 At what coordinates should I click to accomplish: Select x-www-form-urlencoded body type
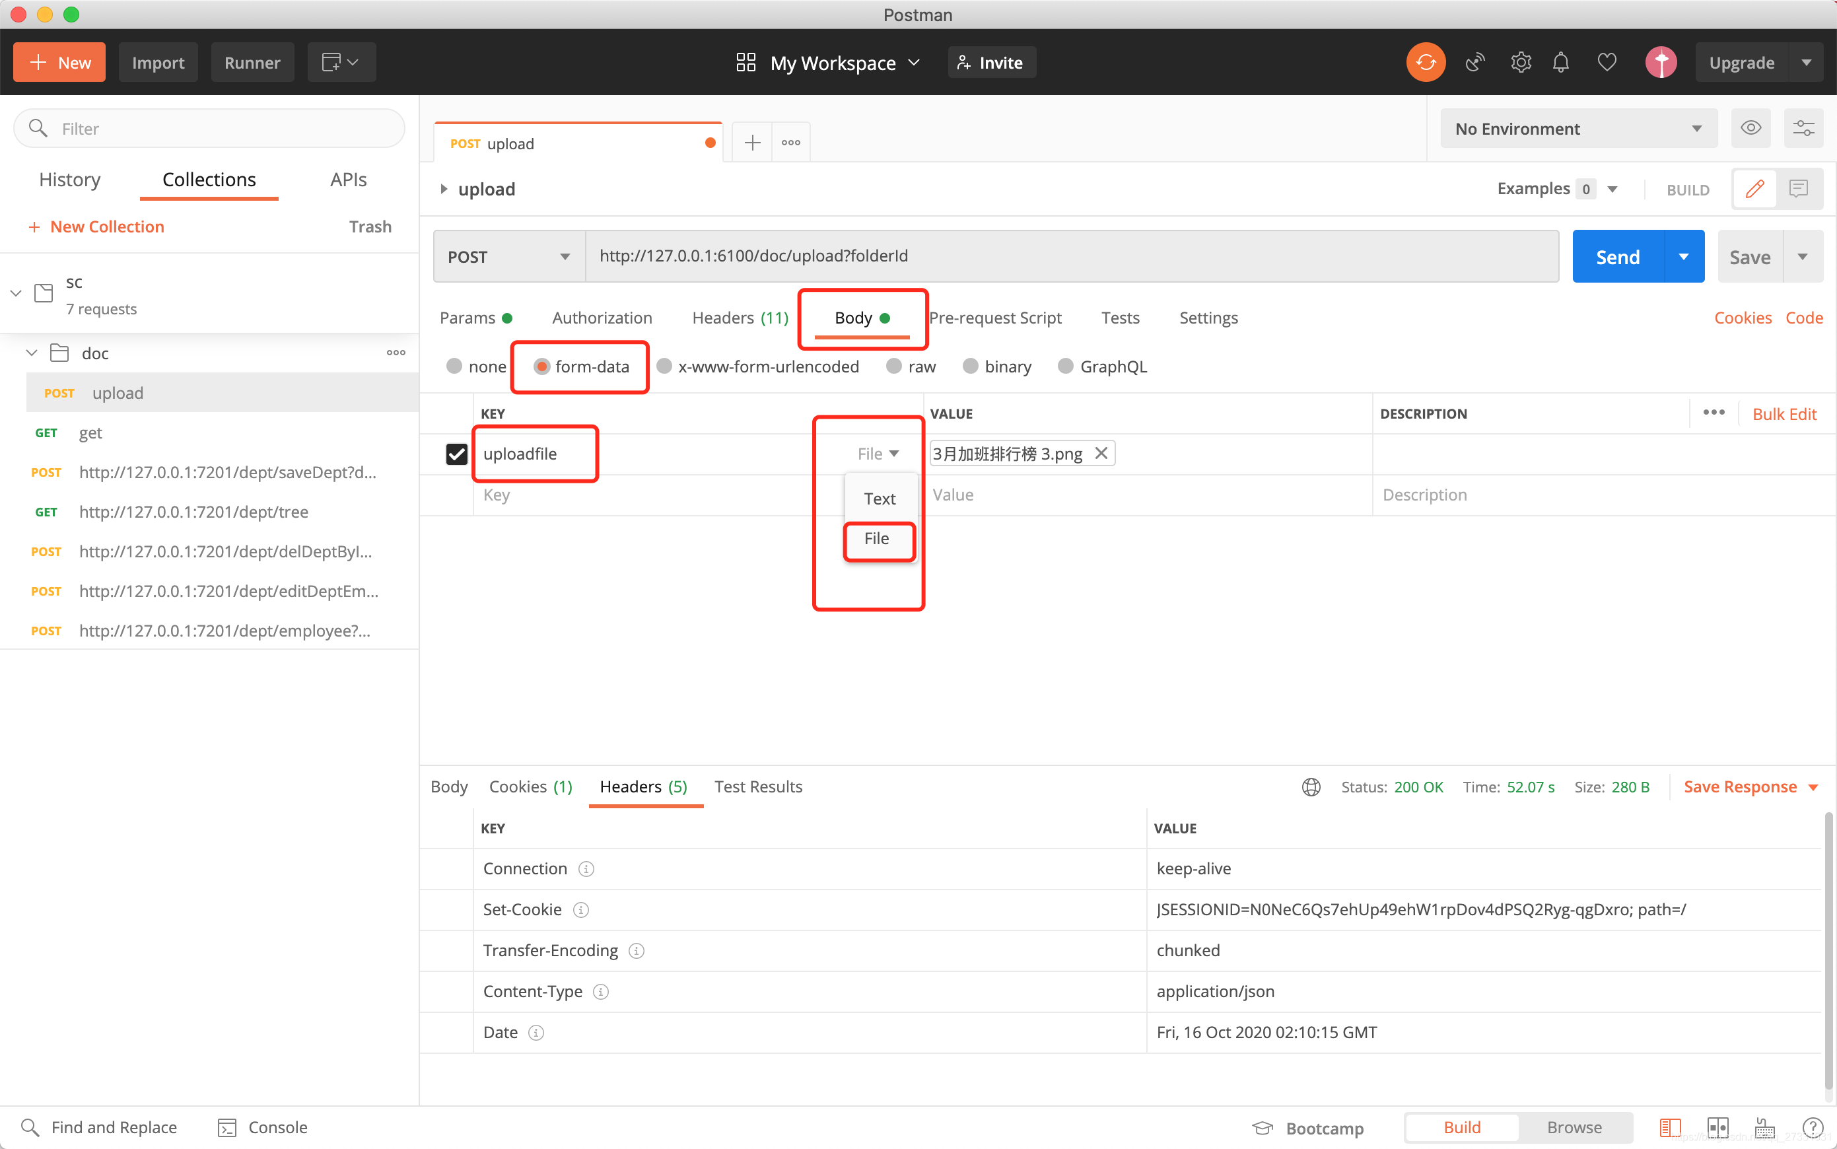[x=664, y=366]
